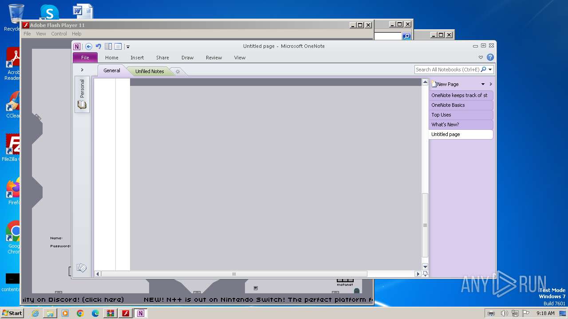Select the 'Untitled page' entry
This screenshot has height=319, width=568.
pos(461,134)
